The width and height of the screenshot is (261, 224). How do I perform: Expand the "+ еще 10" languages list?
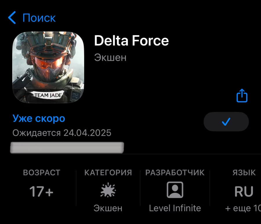click(x=242, y=208)
